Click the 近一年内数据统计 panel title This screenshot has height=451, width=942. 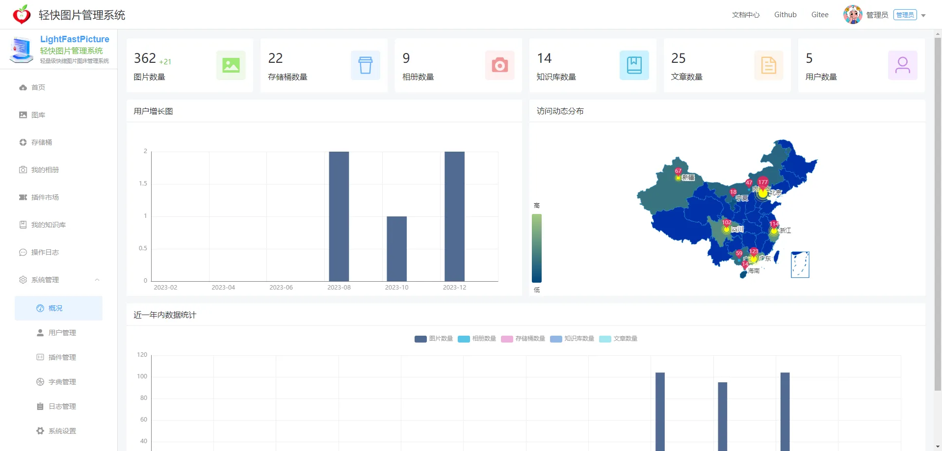[x=165, y=315]
